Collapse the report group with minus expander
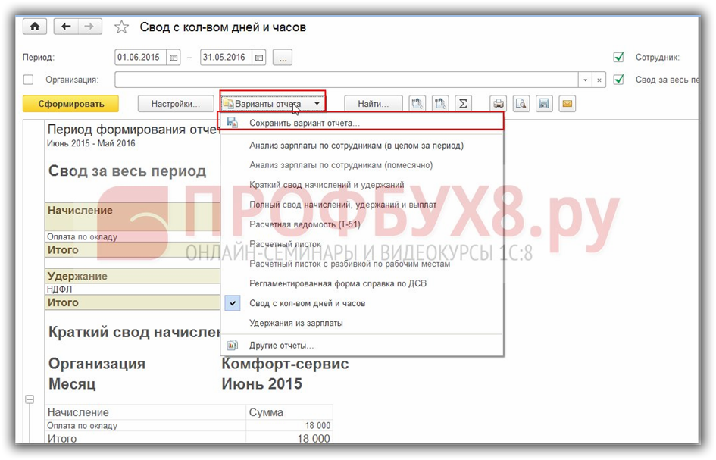716x460 pixels. click(30, 399)
